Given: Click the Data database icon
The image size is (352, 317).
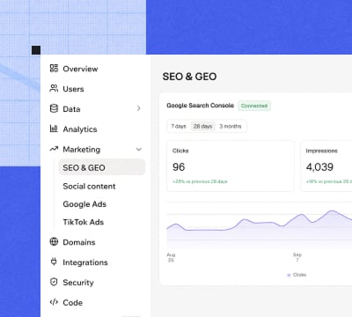Looking at the screenshot, I should [x=54, y=108].
